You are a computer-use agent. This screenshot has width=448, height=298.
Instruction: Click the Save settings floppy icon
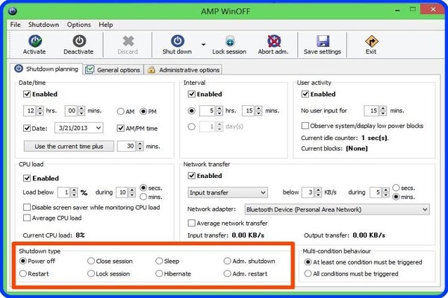pyautogui.click(x=323, y=41)
